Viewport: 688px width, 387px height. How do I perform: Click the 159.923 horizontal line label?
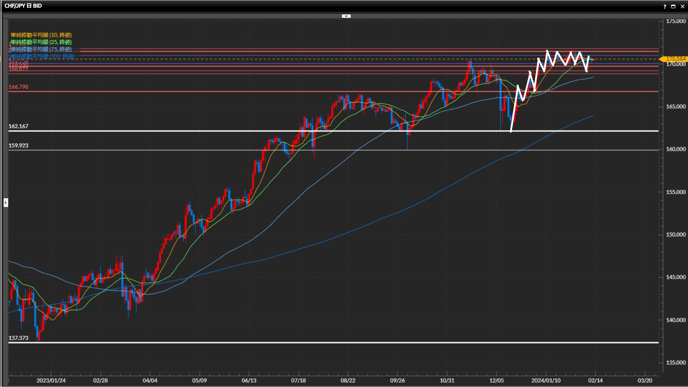coord(18,146)
